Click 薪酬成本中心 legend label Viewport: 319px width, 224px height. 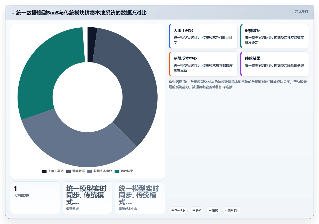coord(103,171)
